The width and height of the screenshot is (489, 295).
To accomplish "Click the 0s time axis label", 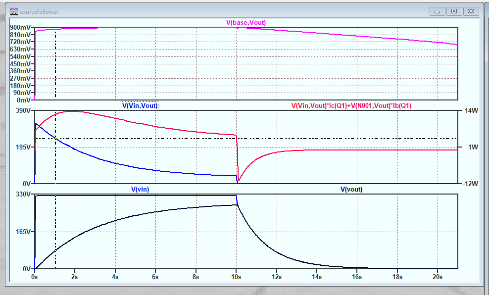I will 34,277.
